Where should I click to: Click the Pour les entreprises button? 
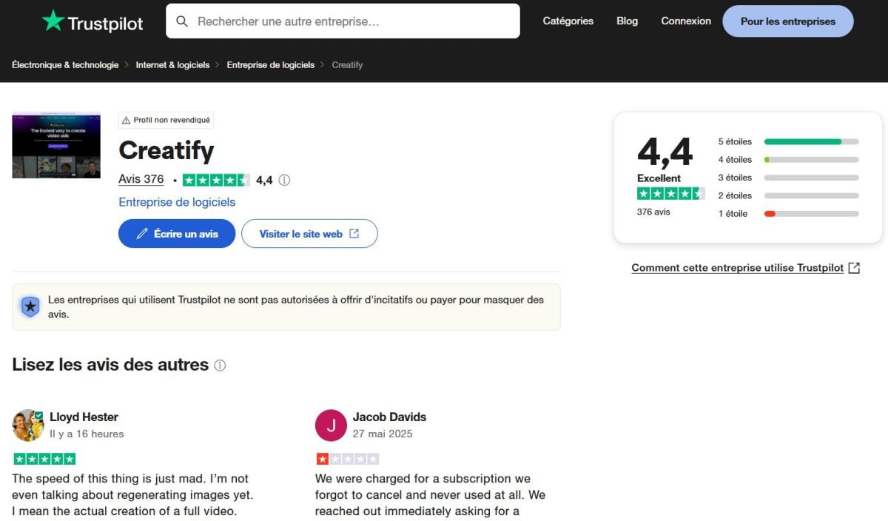pos(787,21)
